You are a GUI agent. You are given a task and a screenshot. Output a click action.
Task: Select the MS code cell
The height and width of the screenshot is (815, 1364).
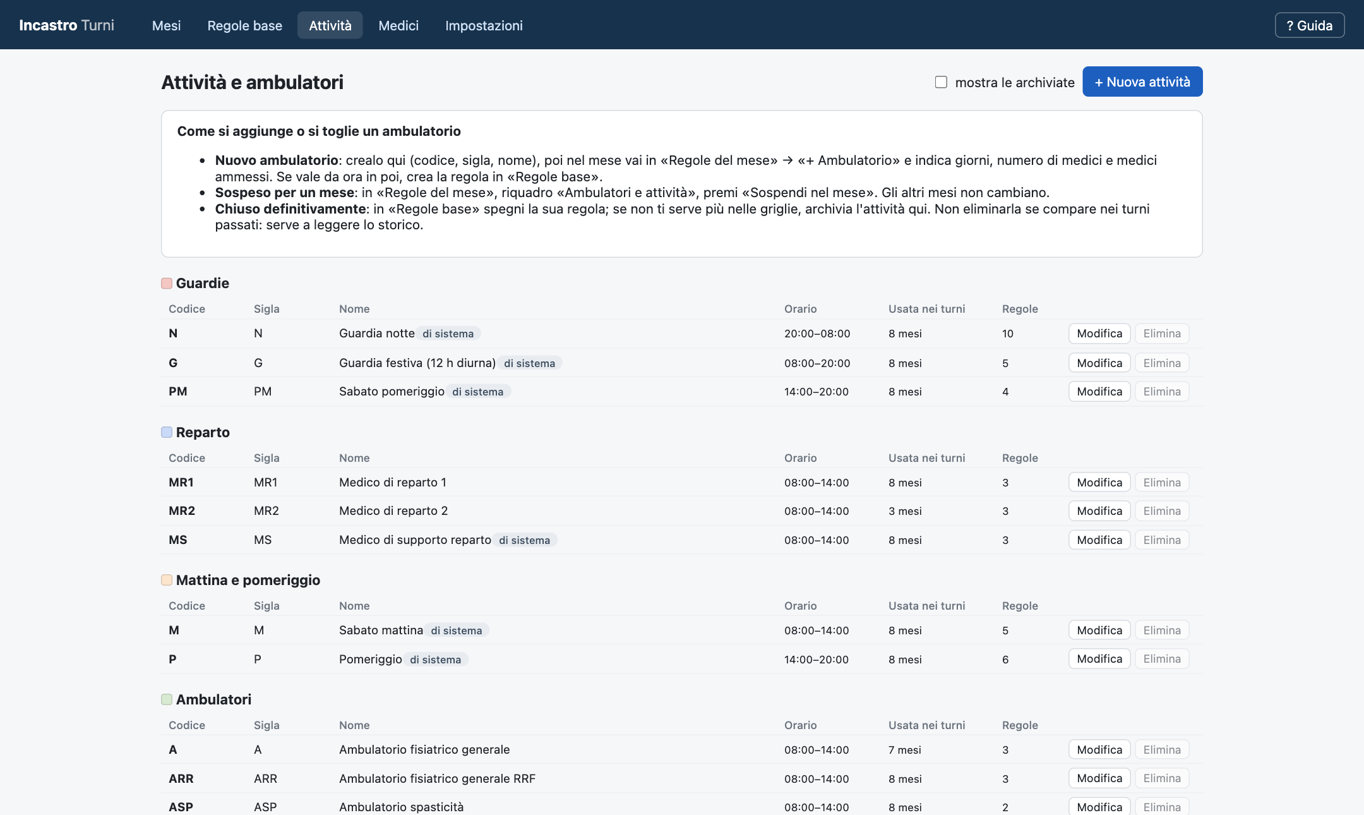coord(178,540)
